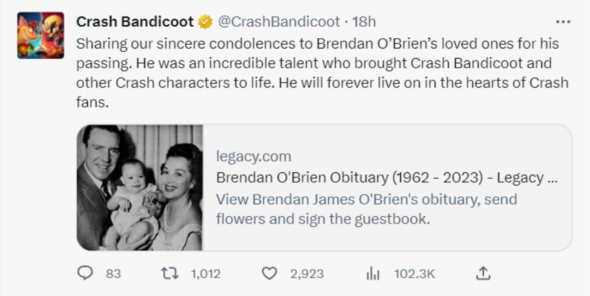Click the 1,012 retweets count
590x296 pixels.
coord(205,274)
